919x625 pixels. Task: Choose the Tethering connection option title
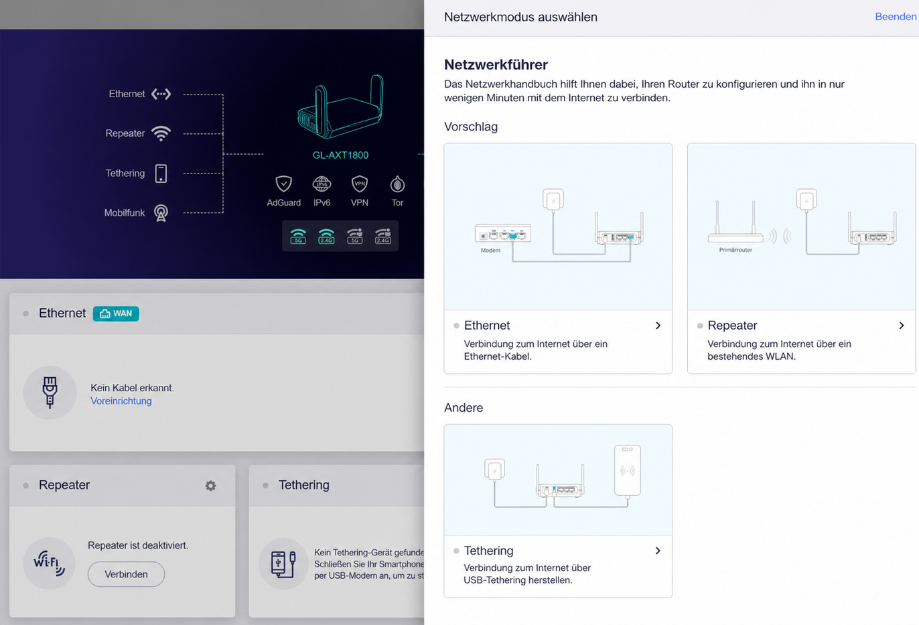pyautogui.click(x=488, y=551)
